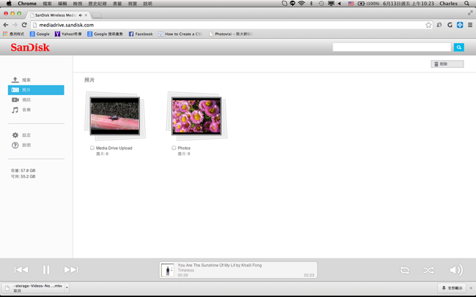Click the battery status icon

click(361, 4)
